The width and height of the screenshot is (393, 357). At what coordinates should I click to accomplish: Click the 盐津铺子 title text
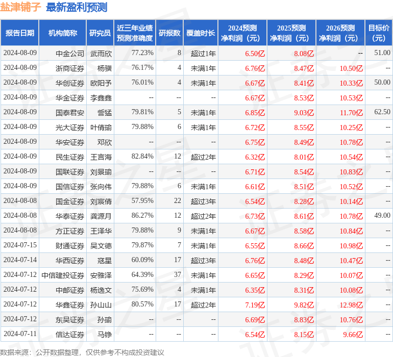tap(20, 7)
